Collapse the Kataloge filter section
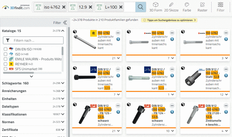This screenshot has height=137, width=232. pos(63,31)
